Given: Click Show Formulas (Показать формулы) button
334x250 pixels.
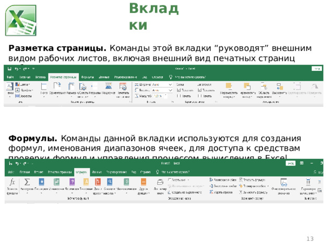Looking at the screenshot, I should pyautogui.click(x=252, y=180).
